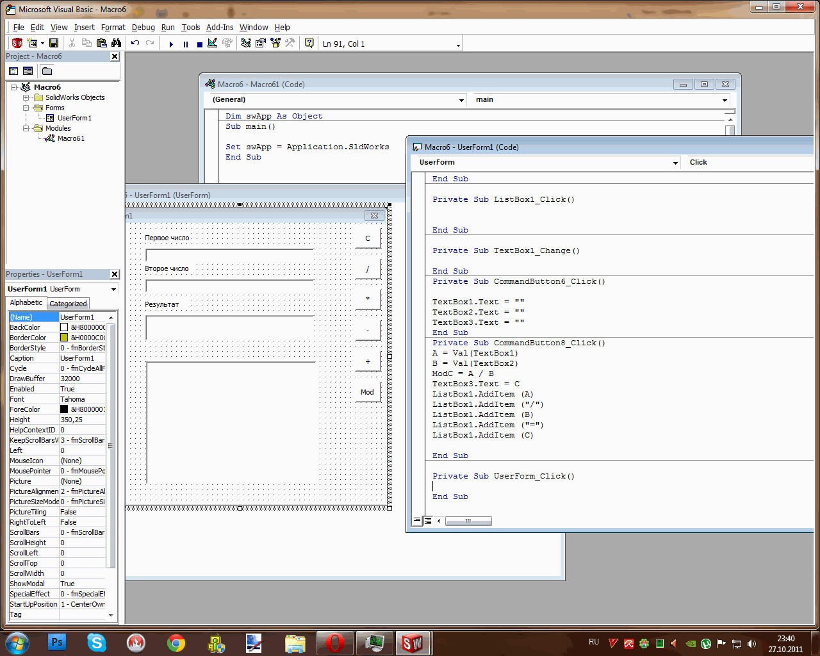Click the Copy icon in toolbar
The image size is (820, 656).
click(86, 44)
